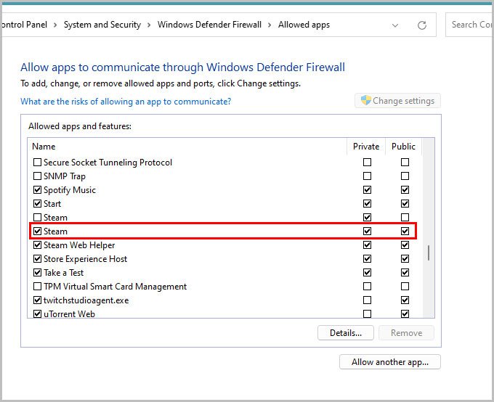Click Allow another app... button

click(x=390, y=362)
